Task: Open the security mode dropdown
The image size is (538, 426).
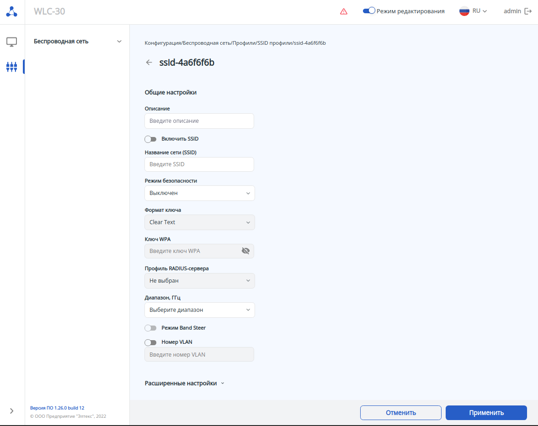Action: pos(199,193)
